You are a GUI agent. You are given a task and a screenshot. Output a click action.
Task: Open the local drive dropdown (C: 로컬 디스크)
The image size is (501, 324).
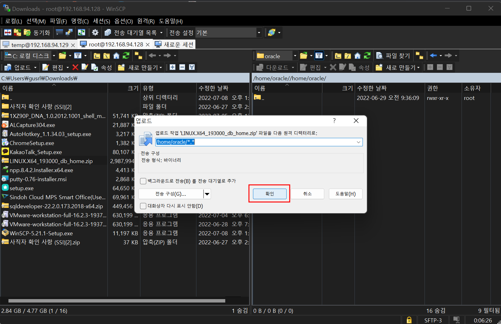54,56
